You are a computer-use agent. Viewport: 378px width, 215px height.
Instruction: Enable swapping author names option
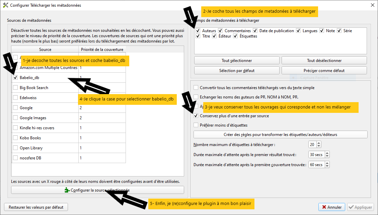click(x=196, y=97)
